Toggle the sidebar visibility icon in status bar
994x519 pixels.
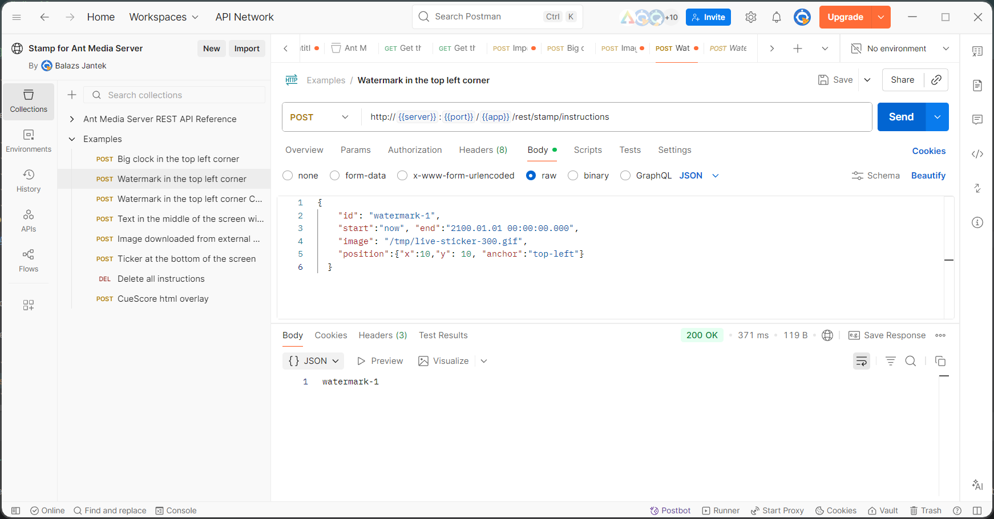point(16,510)
